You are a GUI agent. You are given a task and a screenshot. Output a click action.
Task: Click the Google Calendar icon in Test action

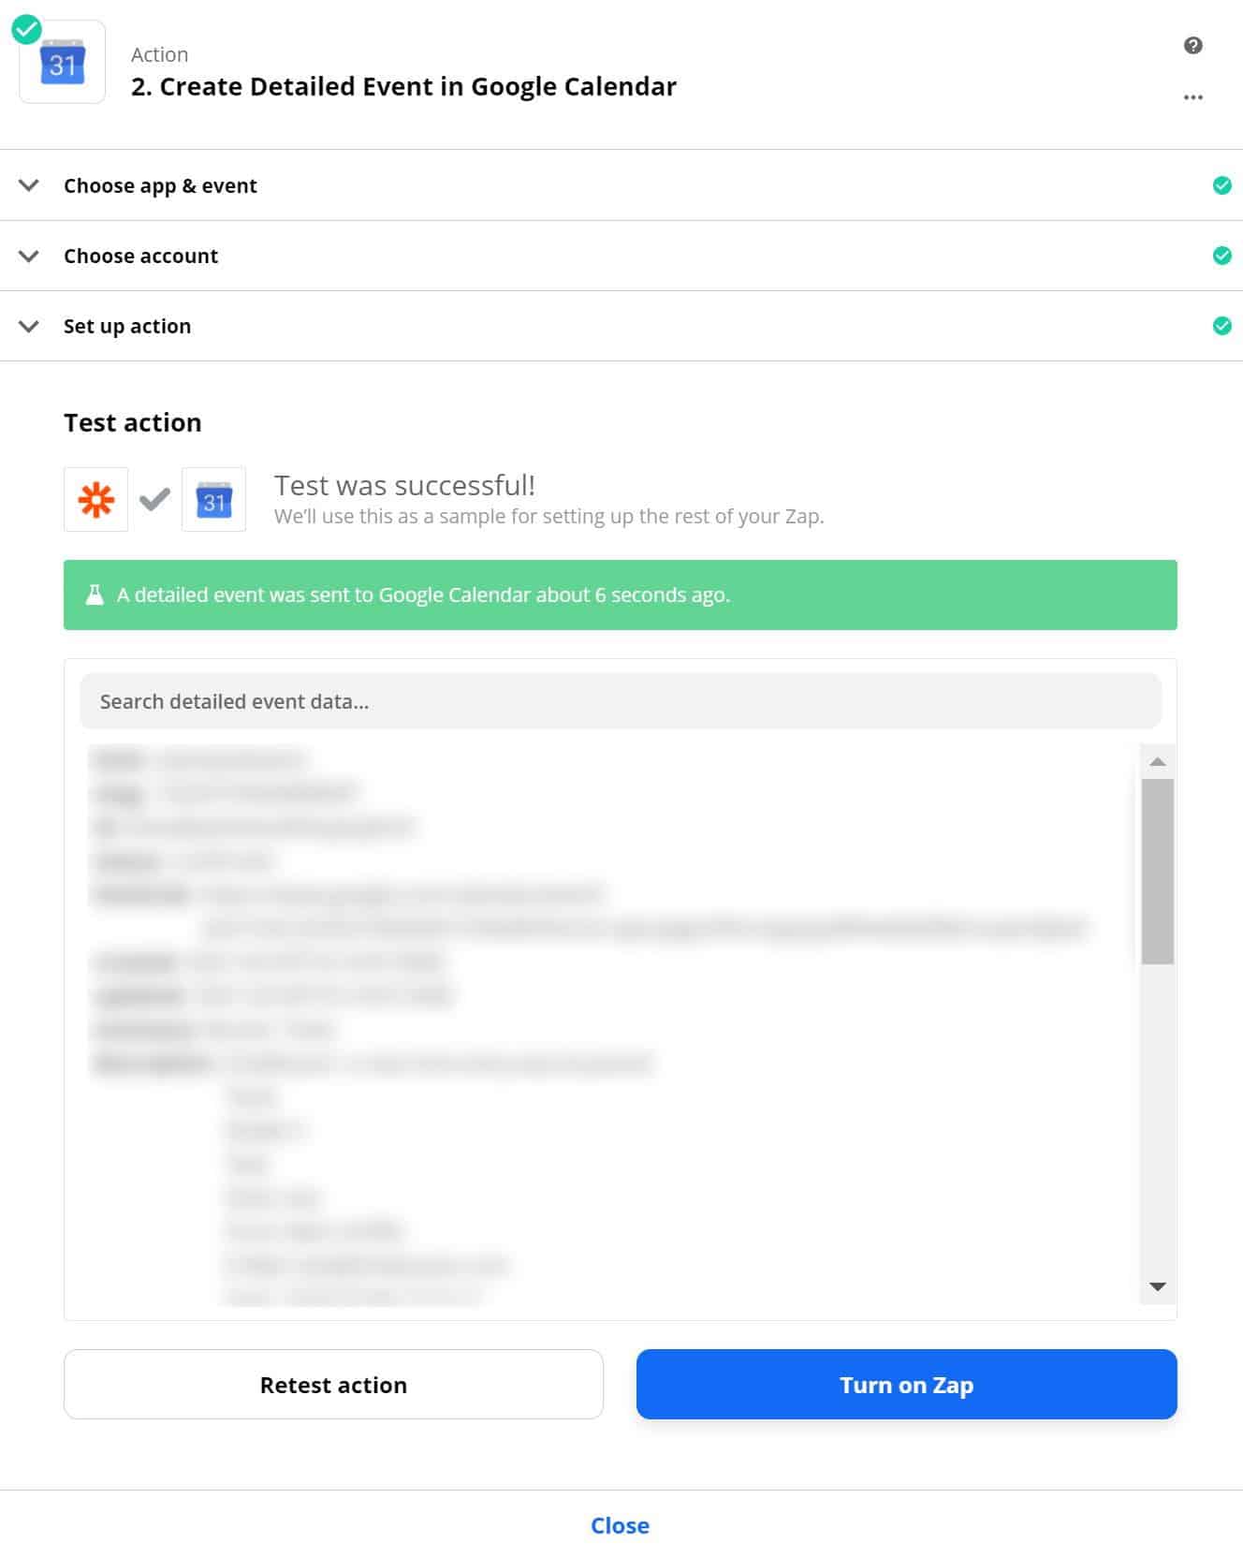tap(213, 500)
